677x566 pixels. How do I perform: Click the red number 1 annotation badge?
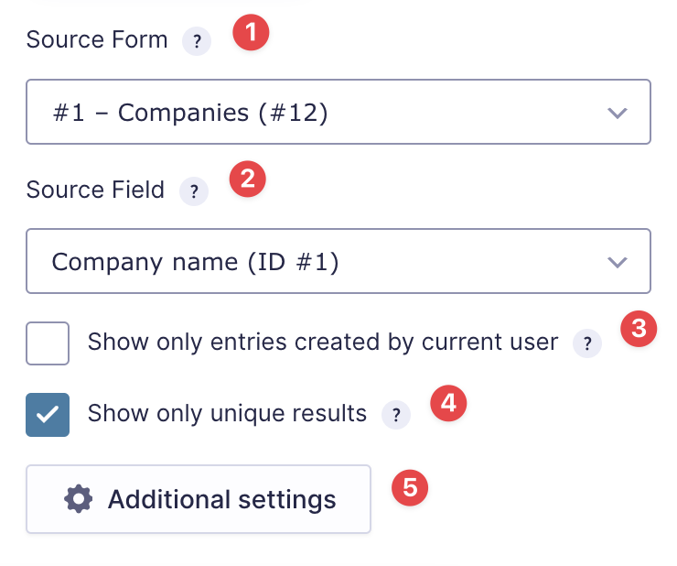250,33
